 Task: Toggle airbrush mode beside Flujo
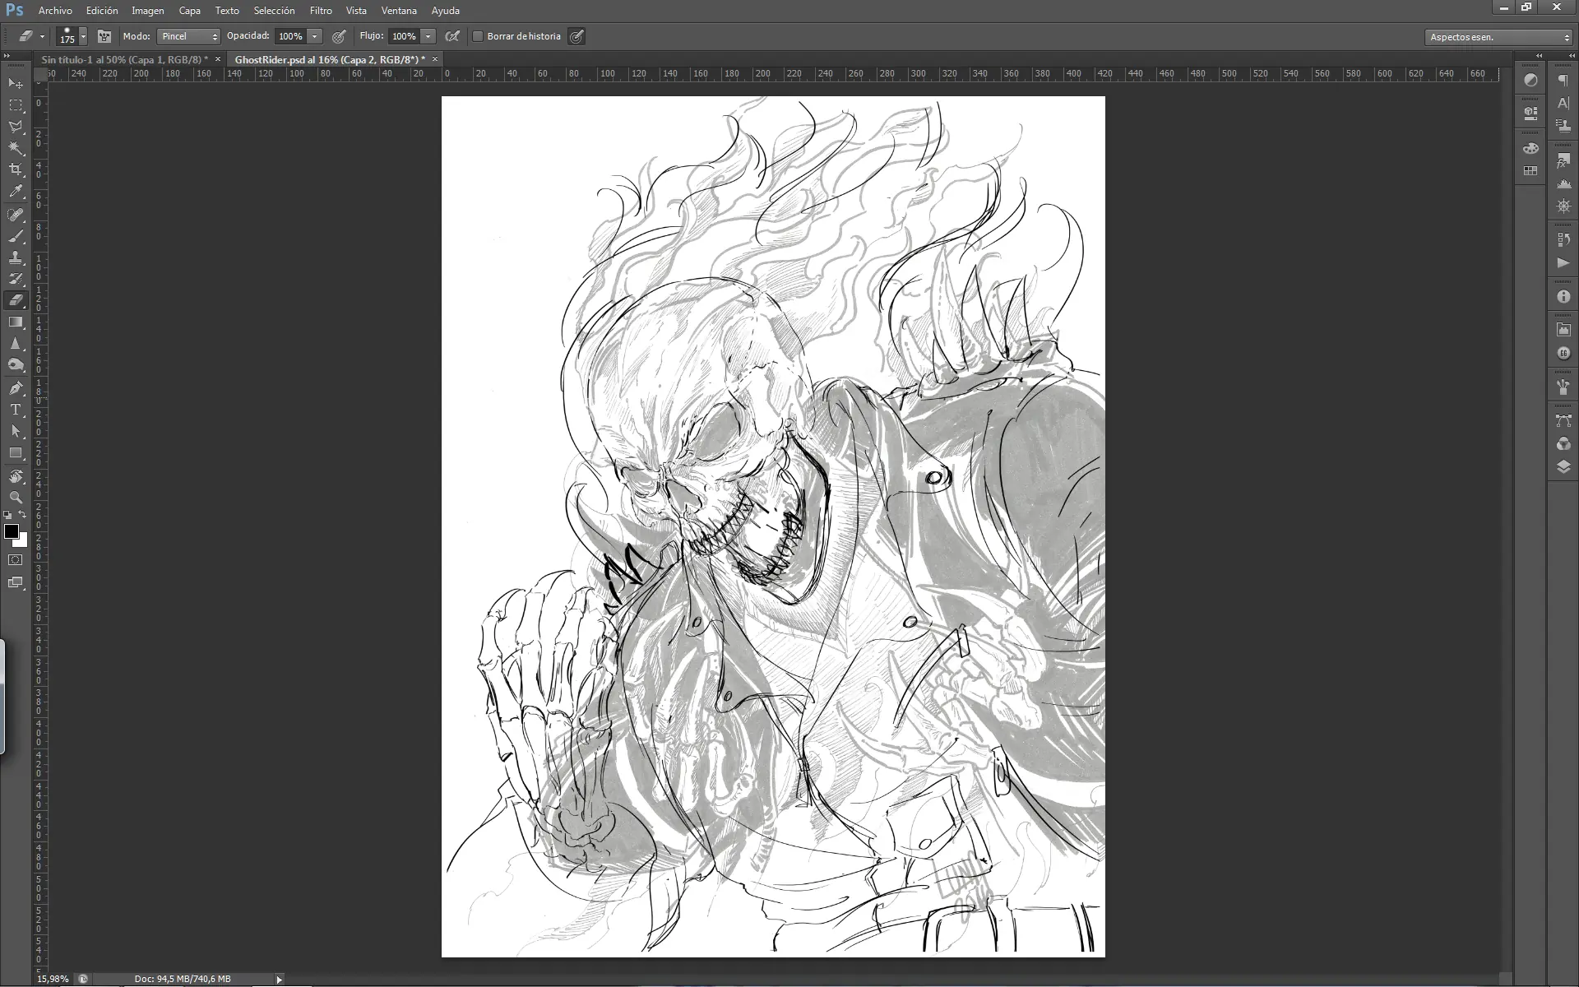451,36
